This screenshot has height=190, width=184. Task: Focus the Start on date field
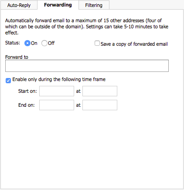57,91
